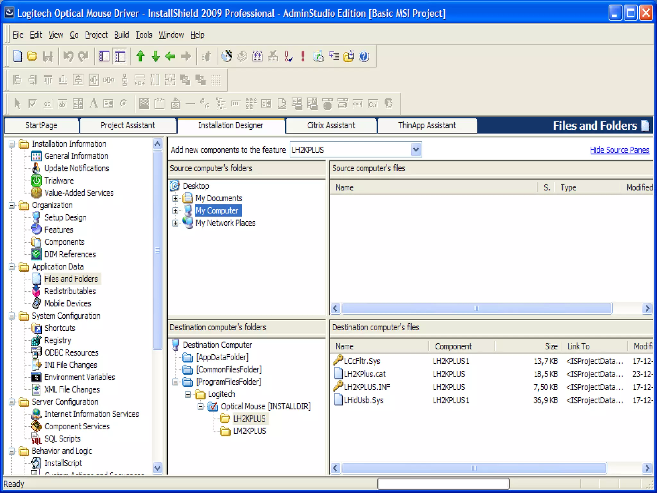This screenshot has width=657, height=493.
Task: Click the left tree vertical scrollbar thumb
Action: click(157, 250)
